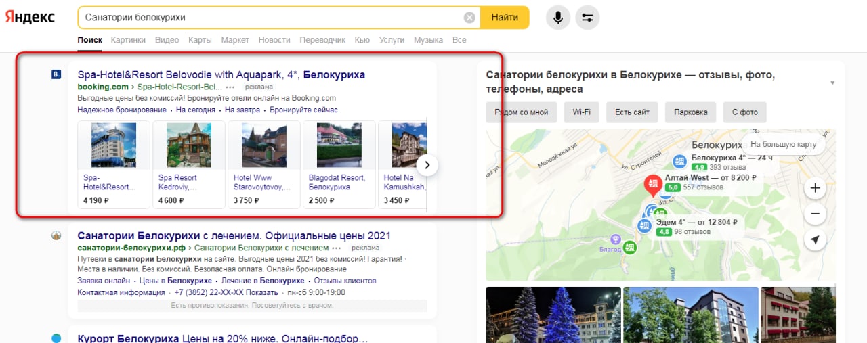Viewport: 867px width, 343px height.
Task: Switch to the Маркет tab
Action: pyautogui.click(x=235, y=40)
